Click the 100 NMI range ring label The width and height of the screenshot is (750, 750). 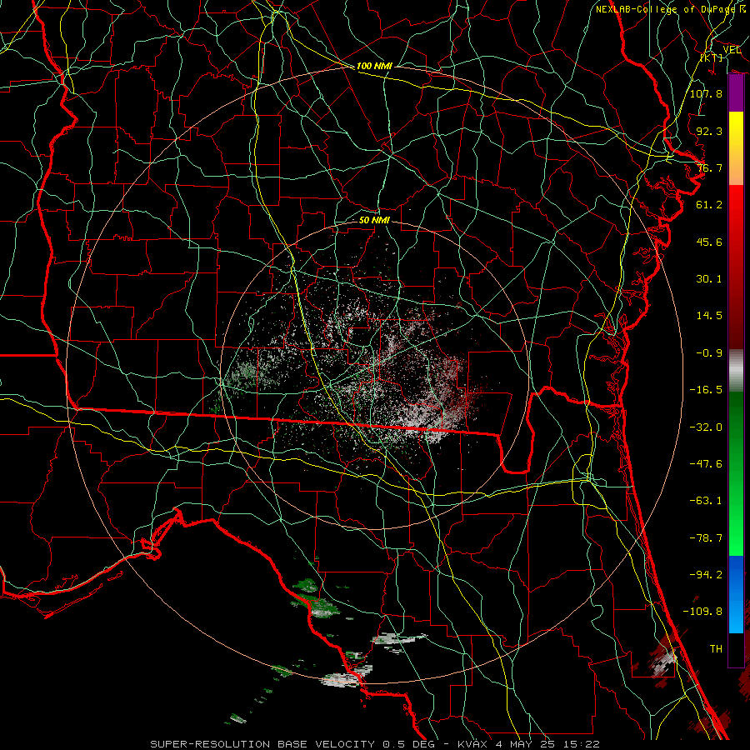(374, 66)
